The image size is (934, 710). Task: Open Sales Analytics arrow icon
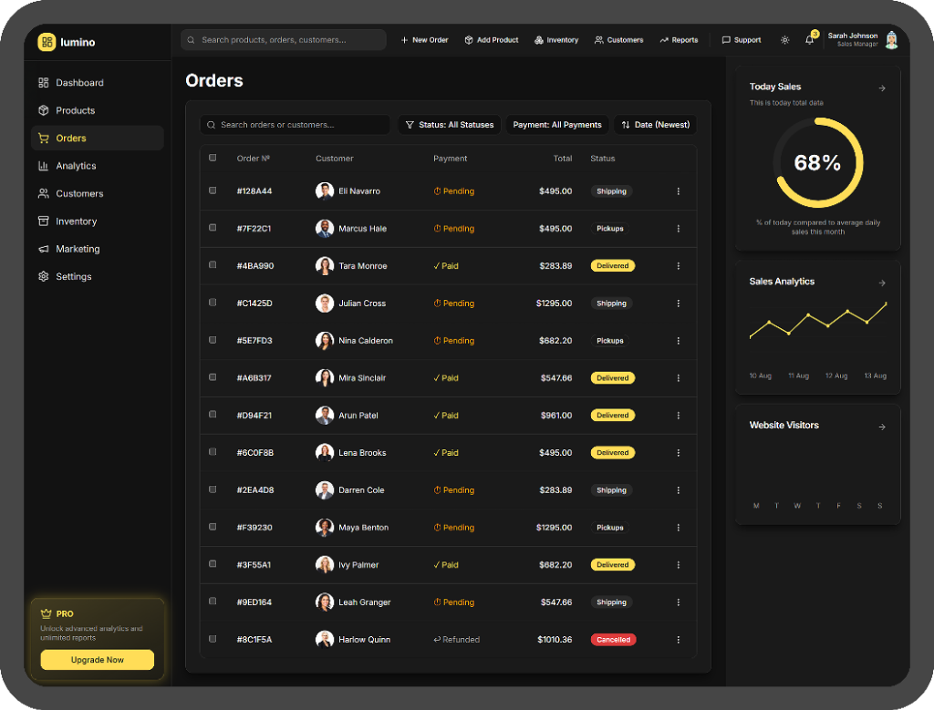pyautogui.click(x=881, y=283)
